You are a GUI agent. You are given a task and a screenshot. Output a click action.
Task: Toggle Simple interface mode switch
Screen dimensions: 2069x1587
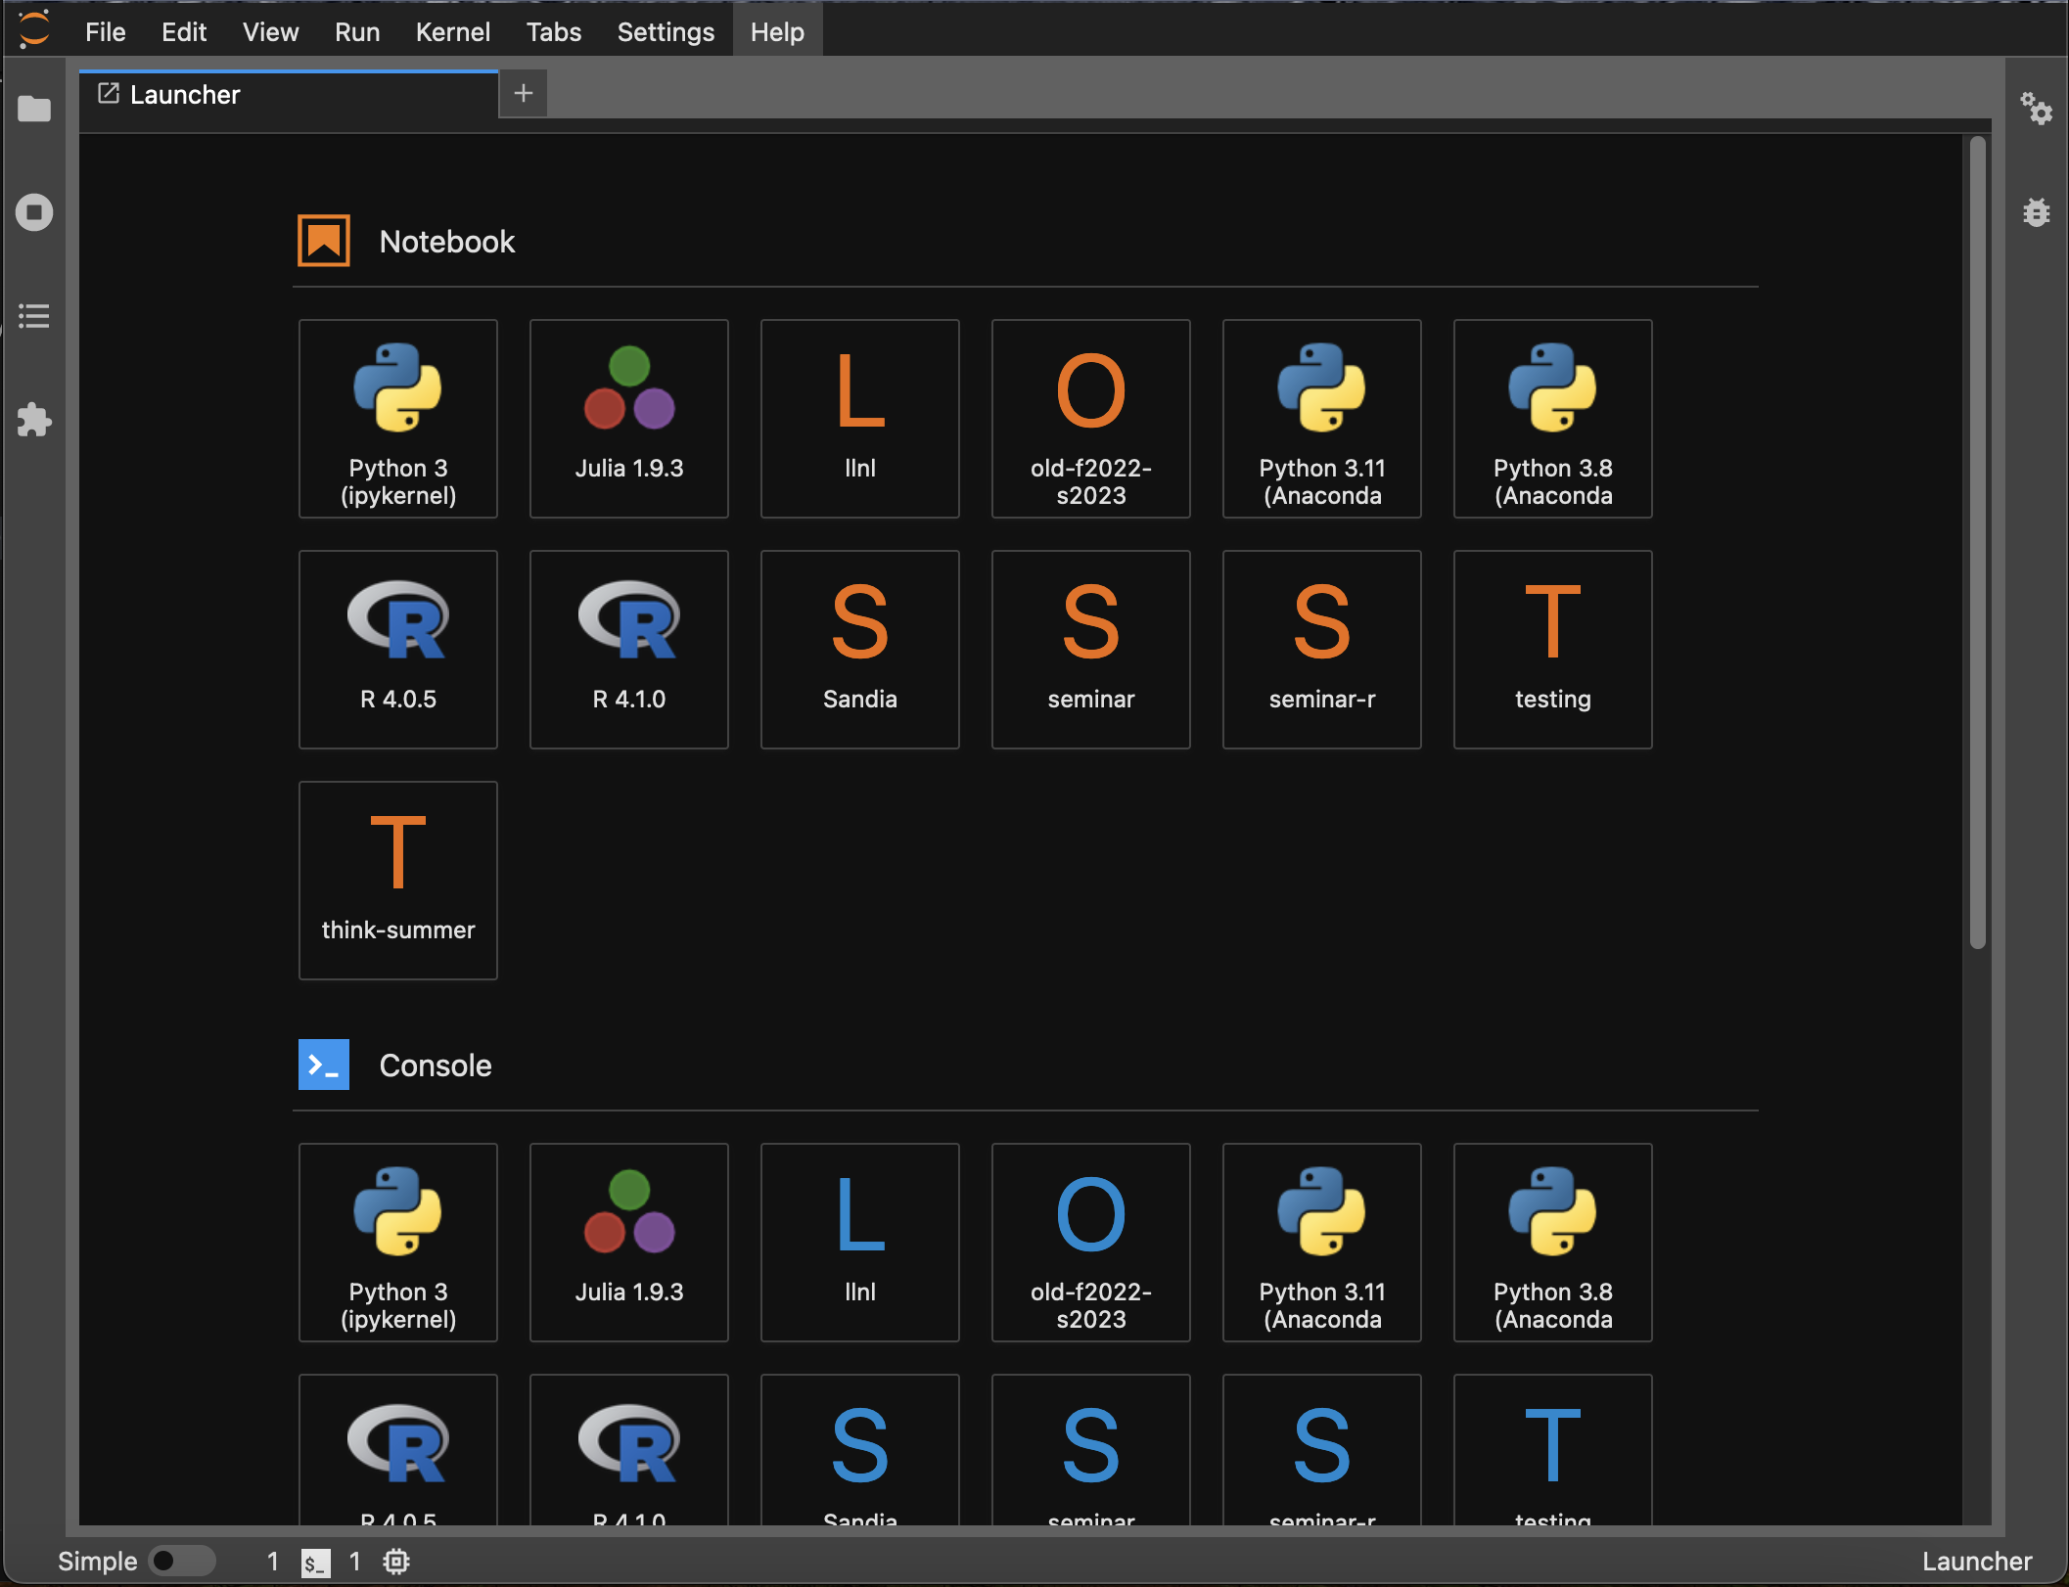point(182,1561)
